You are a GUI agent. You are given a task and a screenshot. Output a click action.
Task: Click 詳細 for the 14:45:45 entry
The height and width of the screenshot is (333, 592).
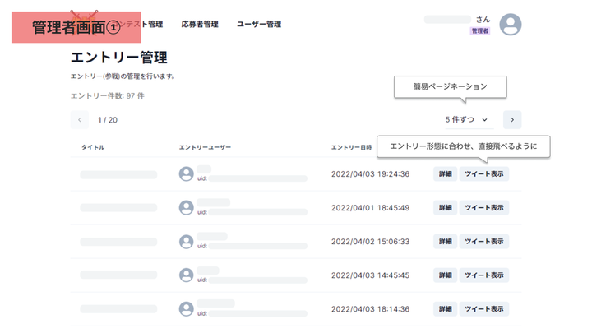tap(445, 275)
